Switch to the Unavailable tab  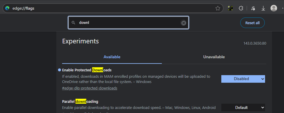tap(214, 57)
